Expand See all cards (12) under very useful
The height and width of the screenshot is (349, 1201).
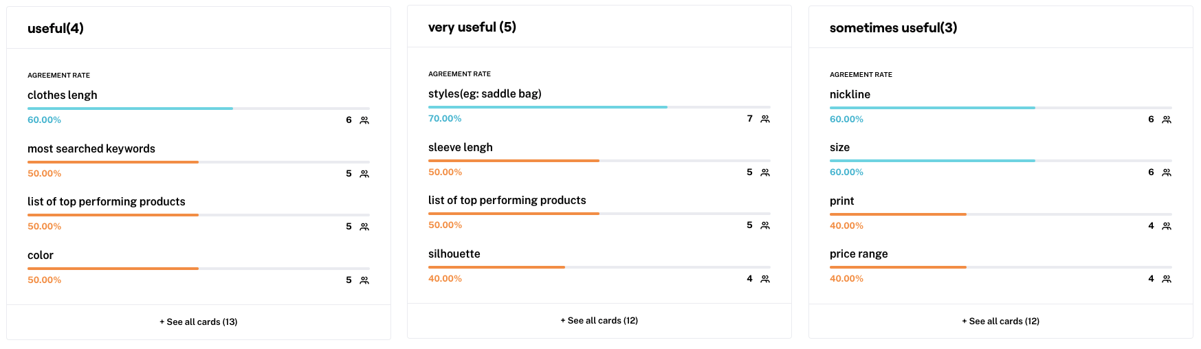[x=599, y=320]
